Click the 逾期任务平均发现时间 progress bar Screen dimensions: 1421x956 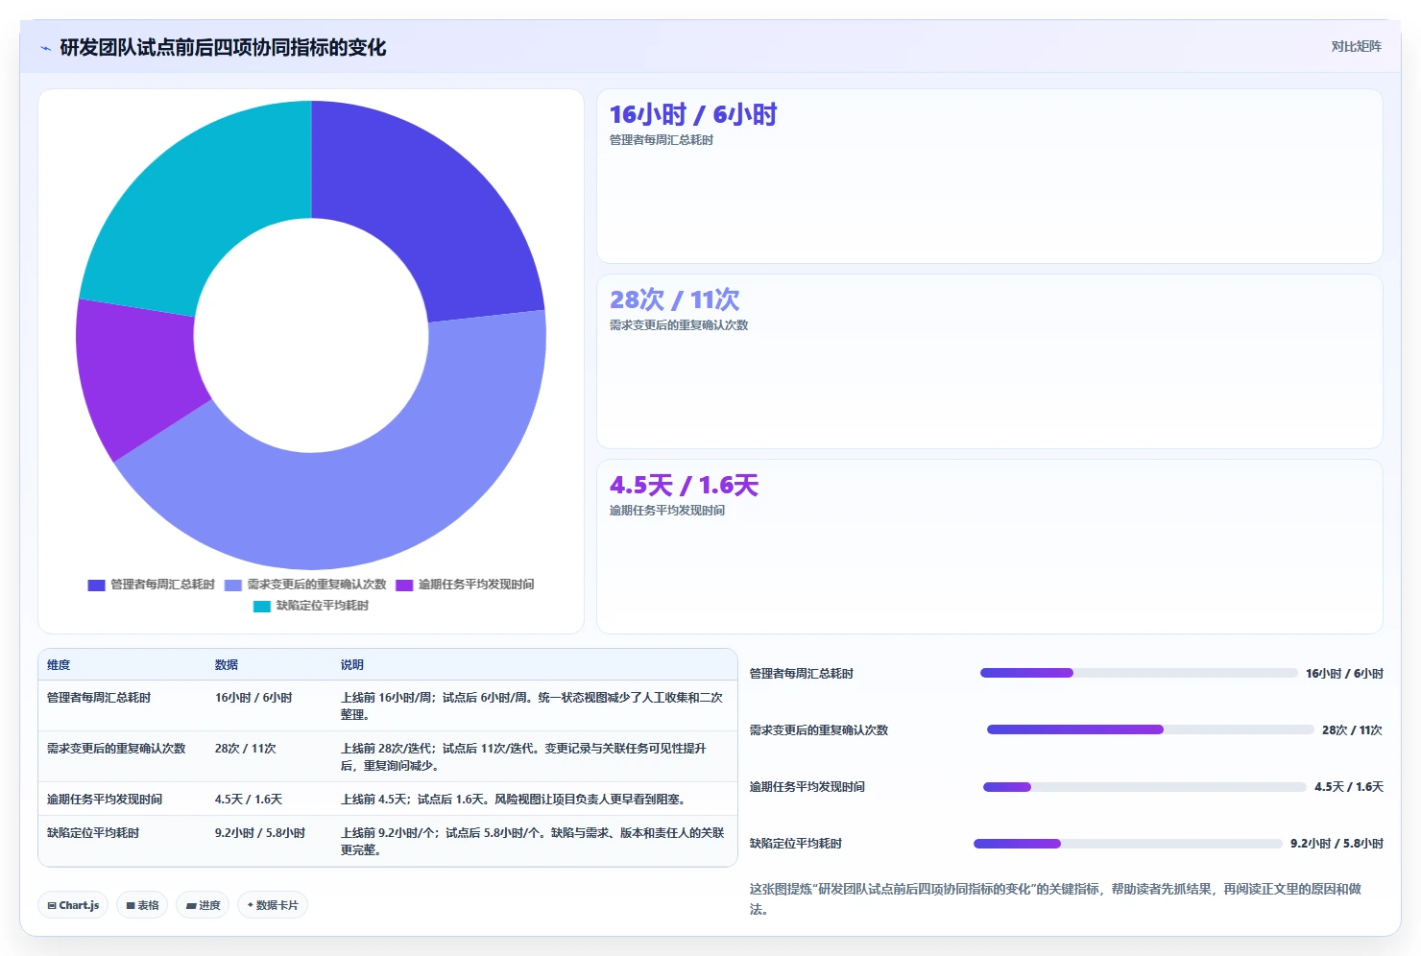click(x=1144, y=787)
